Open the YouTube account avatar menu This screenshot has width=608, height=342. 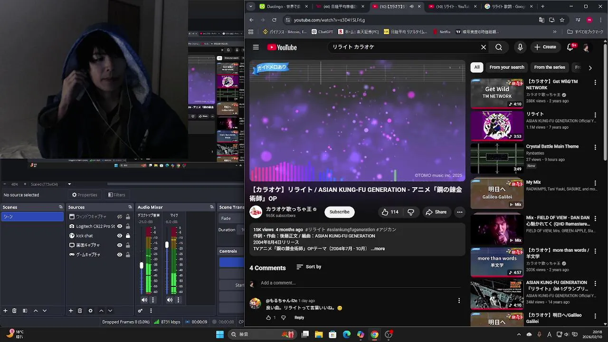(x=587, y=47)
